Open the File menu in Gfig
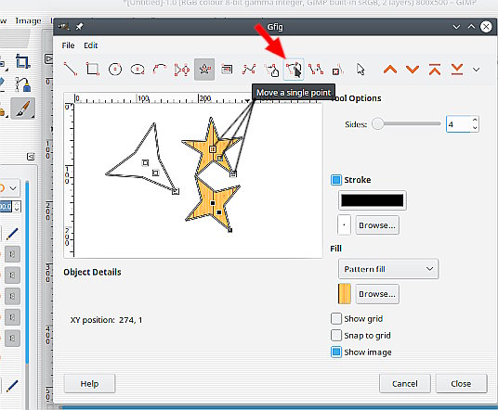 (68, 45)
